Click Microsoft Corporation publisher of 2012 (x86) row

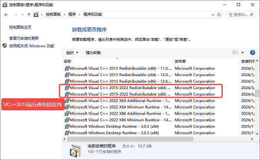point(195,68)
